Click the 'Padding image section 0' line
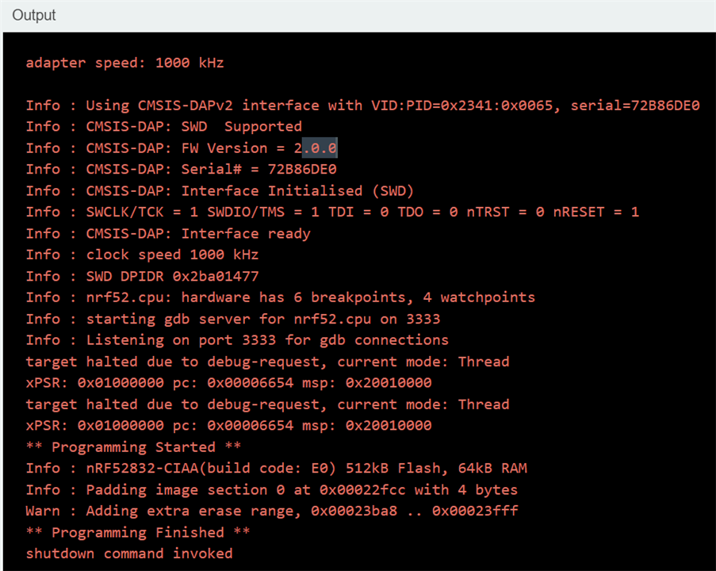 pos(271,489)
